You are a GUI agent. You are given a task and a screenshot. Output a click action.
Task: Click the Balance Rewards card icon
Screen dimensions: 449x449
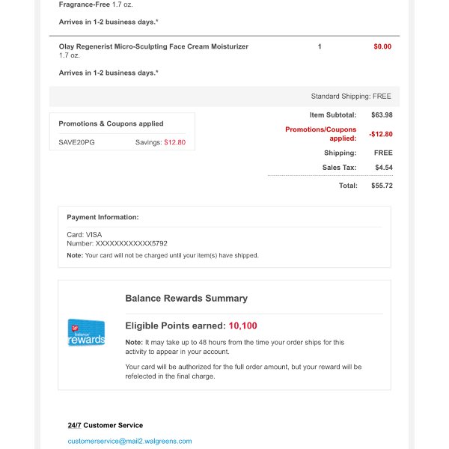click(x=86, y=332)
